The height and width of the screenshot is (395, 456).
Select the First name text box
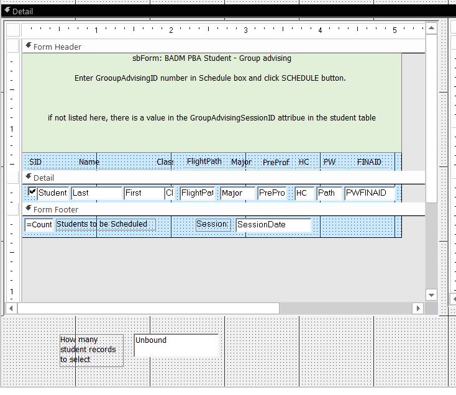coord(144,193)
